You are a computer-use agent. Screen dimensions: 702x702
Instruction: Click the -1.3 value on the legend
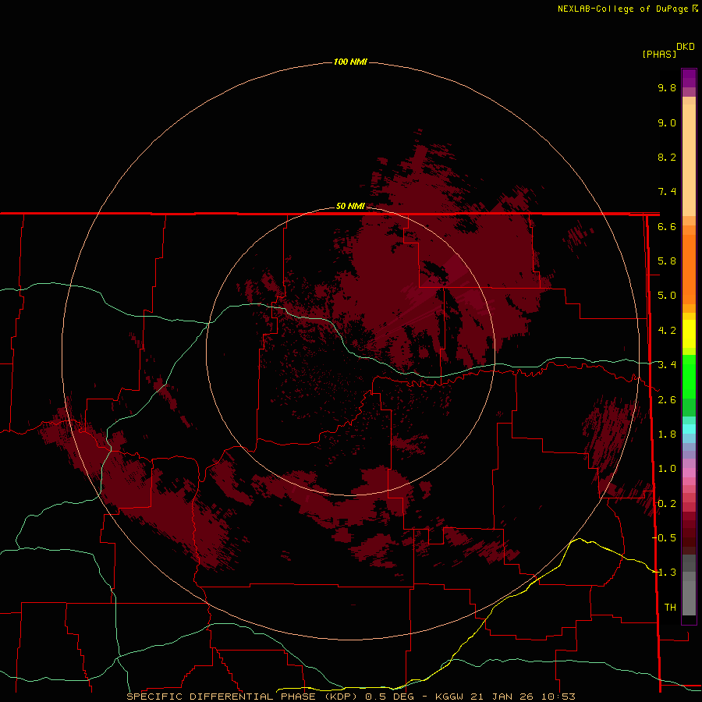pyautogui.click(x=664, y=573)
